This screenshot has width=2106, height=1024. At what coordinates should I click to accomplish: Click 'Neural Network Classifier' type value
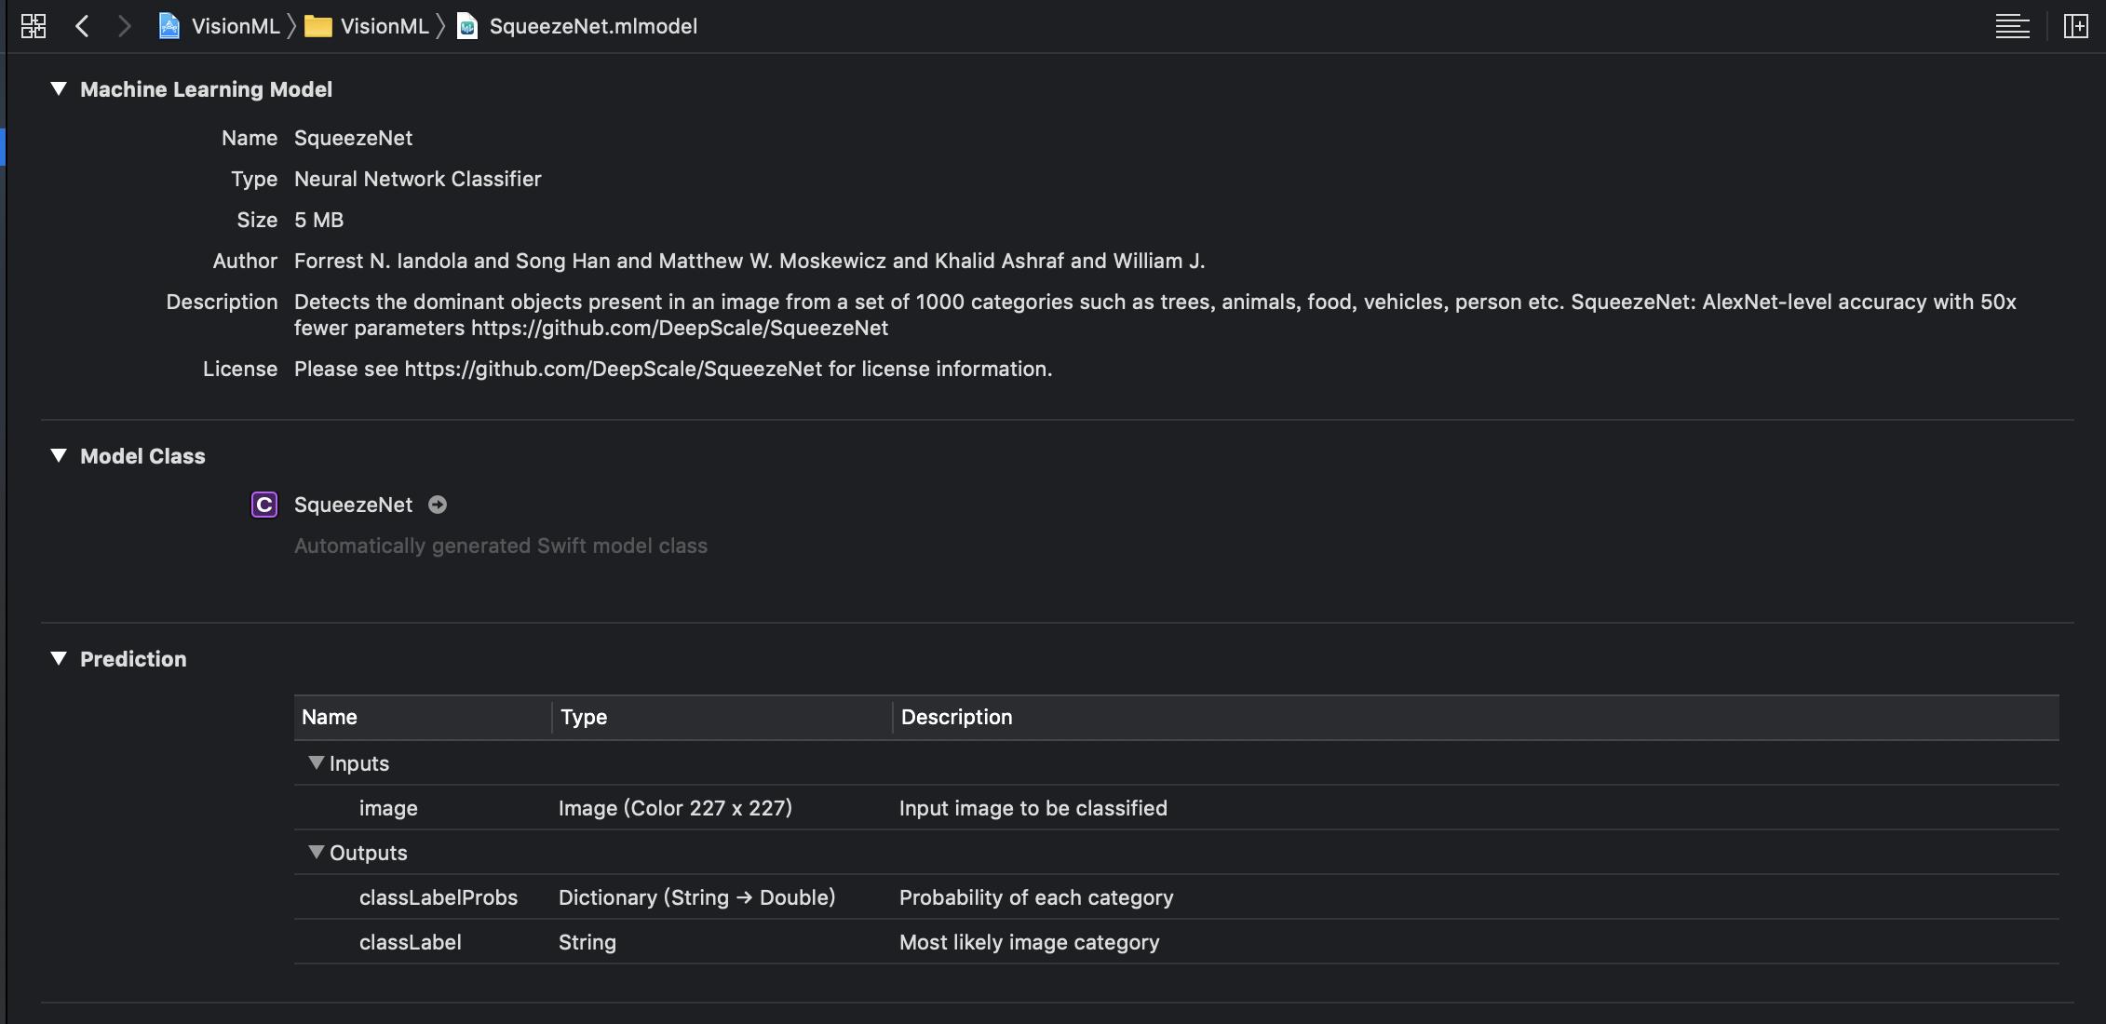point(418,179)
